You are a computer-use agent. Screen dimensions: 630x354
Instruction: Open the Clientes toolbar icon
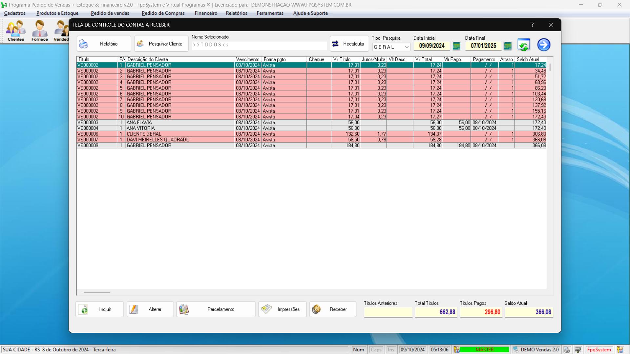(x=16, y=31)
